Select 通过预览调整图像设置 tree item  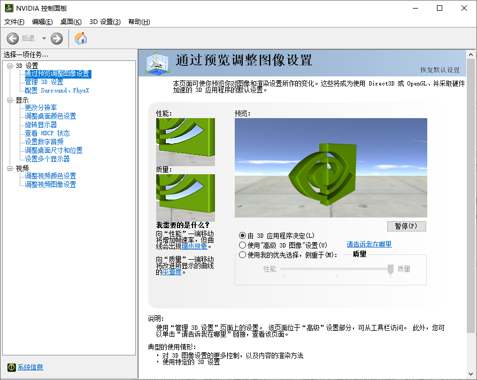pyautogui.click(x=58, y=74)
